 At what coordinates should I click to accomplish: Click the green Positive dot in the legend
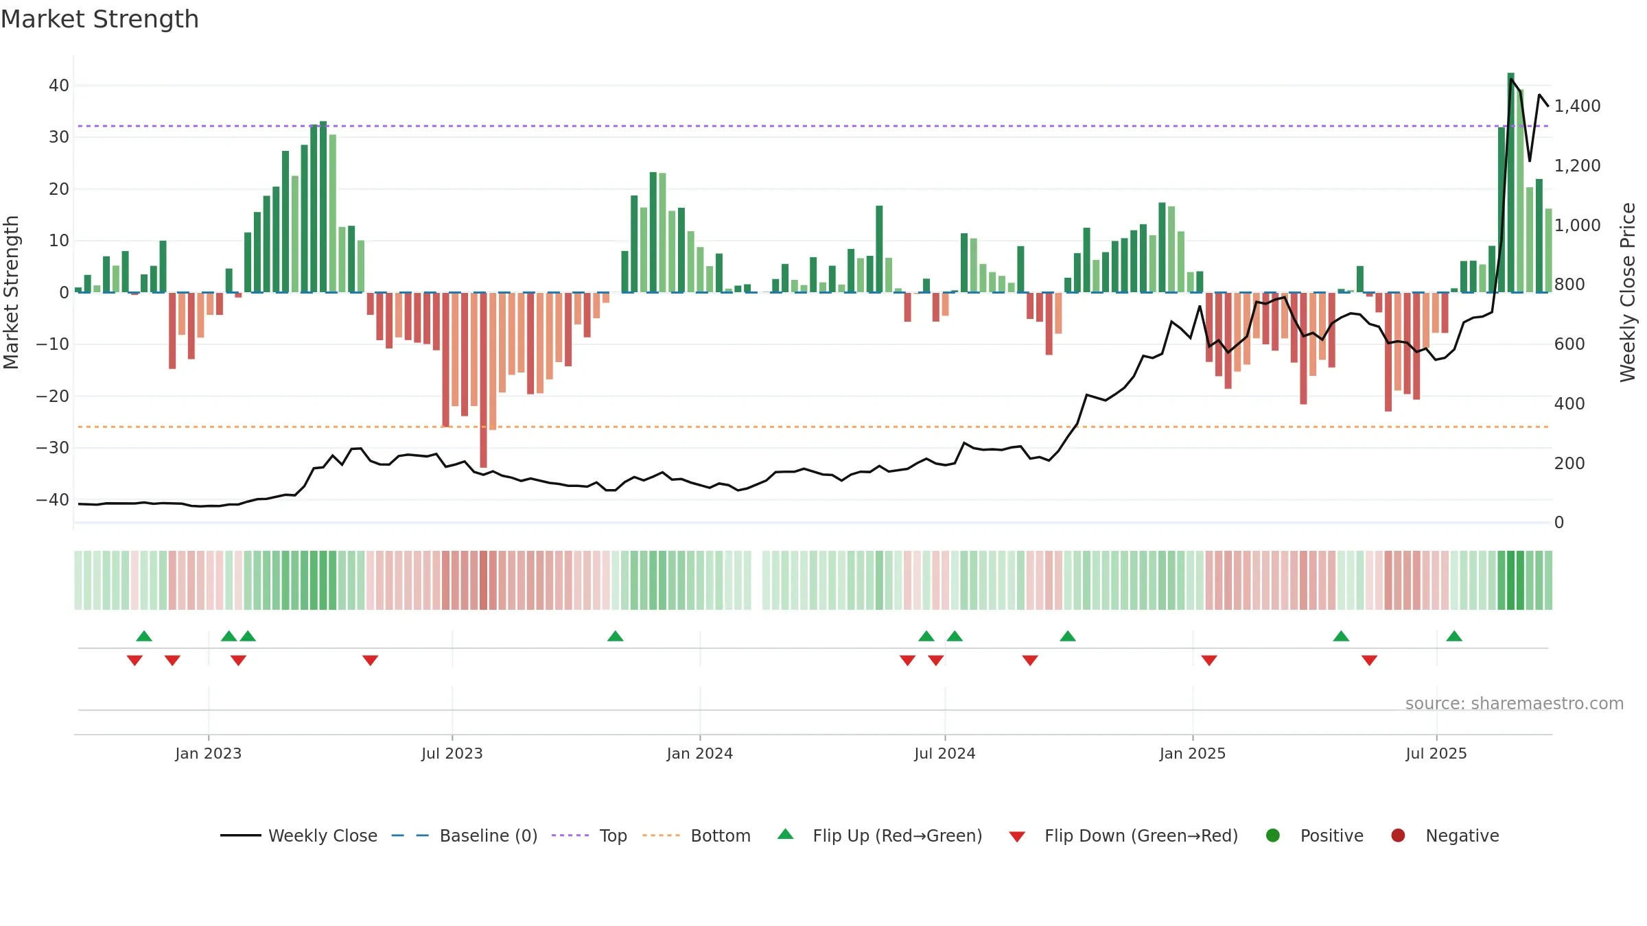(x=1273, y=835)
